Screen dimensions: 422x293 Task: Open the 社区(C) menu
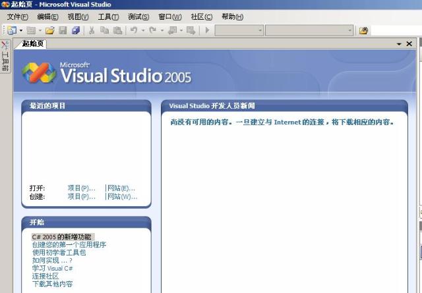click(x=202, y=16)
